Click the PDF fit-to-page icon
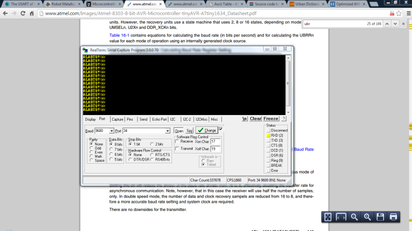The image size is (412, 231). coord(328,217)
